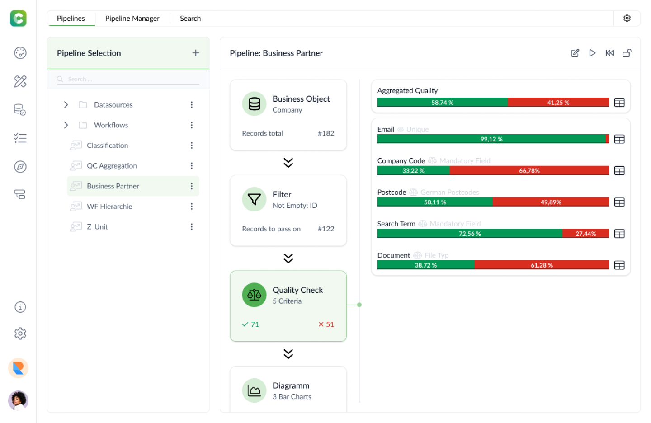
Task: Open the dashboard gauge icon in sidebar
Action: coord(20,53)
